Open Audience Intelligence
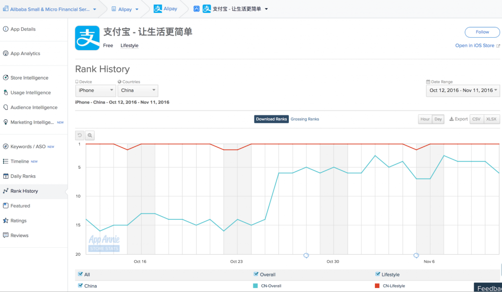Screen dimensions: 502x292 tap(34, 107)
